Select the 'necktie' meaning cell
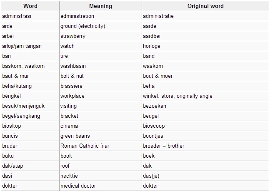The height and width of the screenshot is (191, 270). [100, 176]
